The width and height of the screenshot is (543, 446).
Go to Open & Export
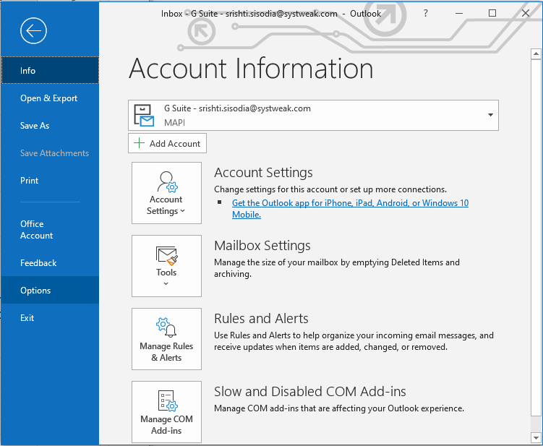(x=50, y=98)
